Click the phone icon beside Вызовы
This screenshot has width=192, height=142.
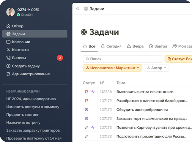8,58
